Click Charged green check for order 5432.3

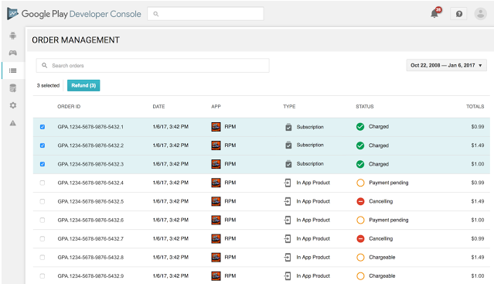coord(360,164)
